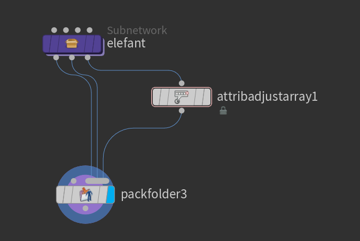Click the small round input on packfolder3

pos(74,181)
